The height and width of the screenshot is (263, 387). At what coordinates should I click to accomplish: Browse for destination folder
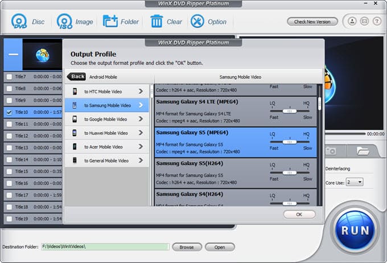point(187,247)
